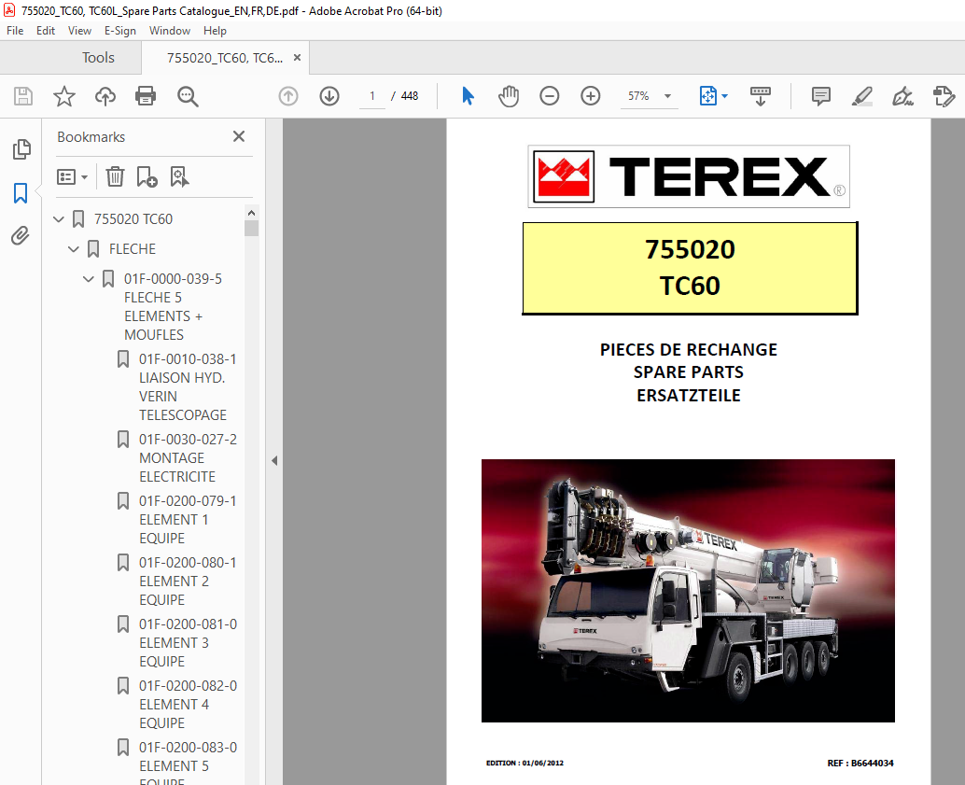The width and height of the screenshot is (965, 785).
Task: Go to previous page arrow
Action: tap(288, 96)
